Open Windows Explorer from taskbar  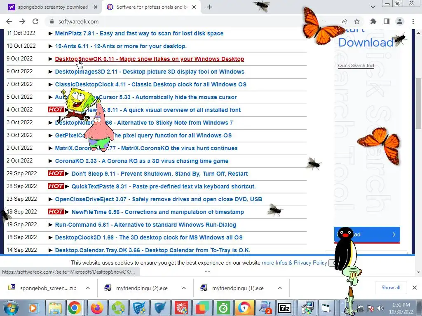pos(55,308)
